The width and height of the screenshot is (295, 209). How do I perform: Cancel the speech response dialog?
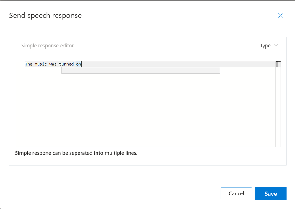(x=236, y=193)
